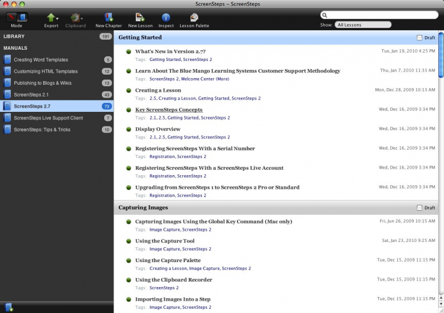Open lesson What's New in Version 2.7?
Screen dimensions: 444x313
coord(170,51)
